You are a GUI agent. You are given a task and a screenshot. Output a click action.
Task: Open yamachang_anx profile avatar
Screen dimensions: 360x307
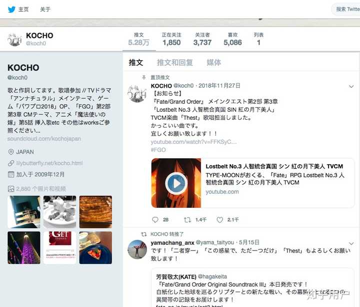(x=137, y=250)
